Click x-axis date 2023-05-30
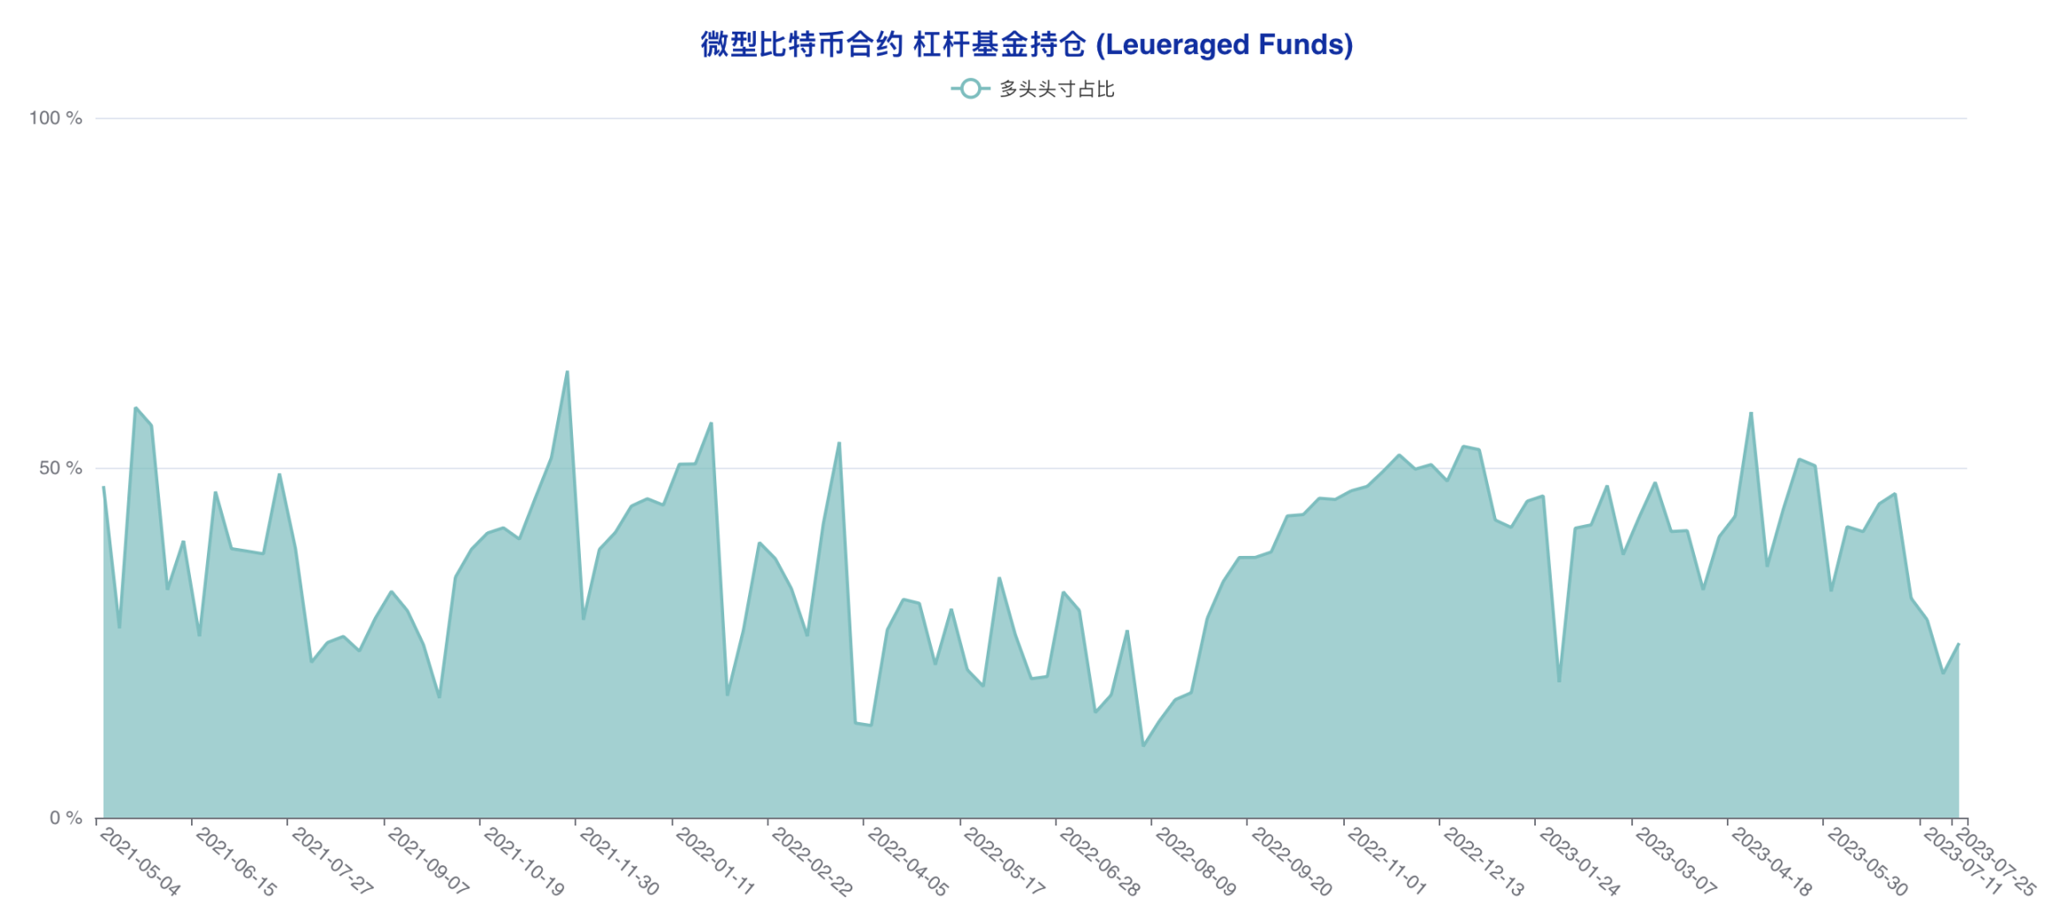2069x921 pixels. pos(1867,862)
